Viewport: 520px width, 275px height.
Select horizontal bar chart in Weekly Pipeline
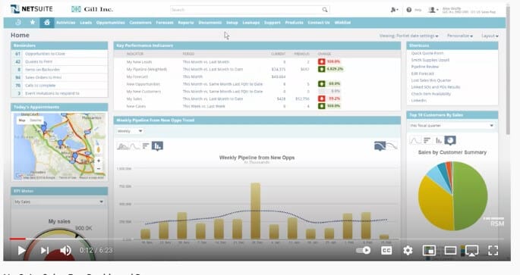146,146
